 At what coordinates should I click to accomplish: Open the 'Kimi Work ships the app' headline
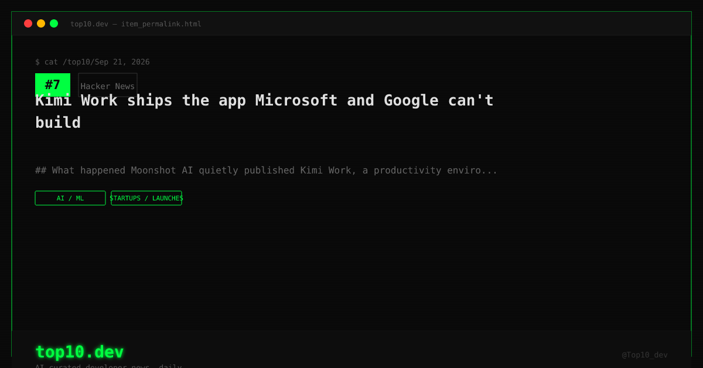click(264, 111)
